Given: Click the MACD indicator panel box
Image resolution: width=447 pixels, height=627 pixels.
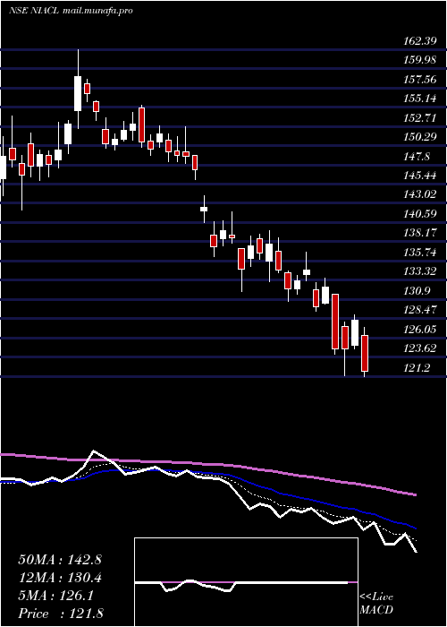Looking at the screenshot, I should (246, 582).
